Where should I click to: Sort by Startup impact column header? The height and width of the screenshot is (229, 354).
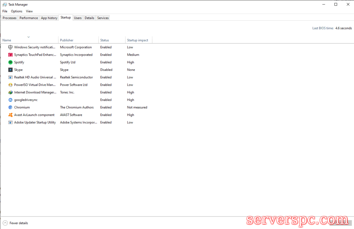pyautogui.click(x=138, y=40)
